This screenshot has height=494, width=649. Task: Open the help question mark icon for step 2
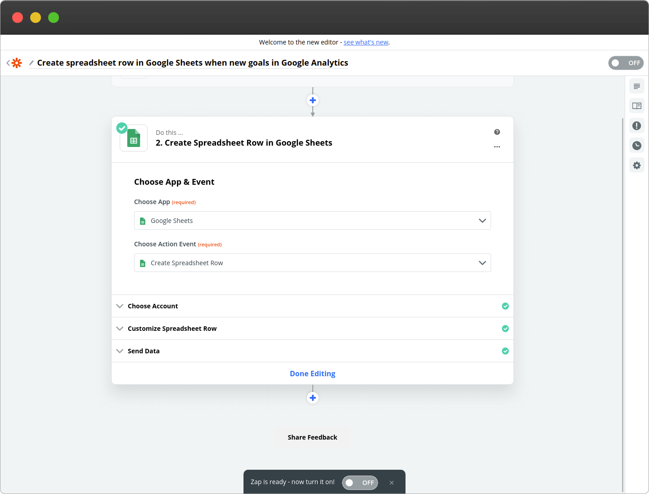(x=497, y=132)
